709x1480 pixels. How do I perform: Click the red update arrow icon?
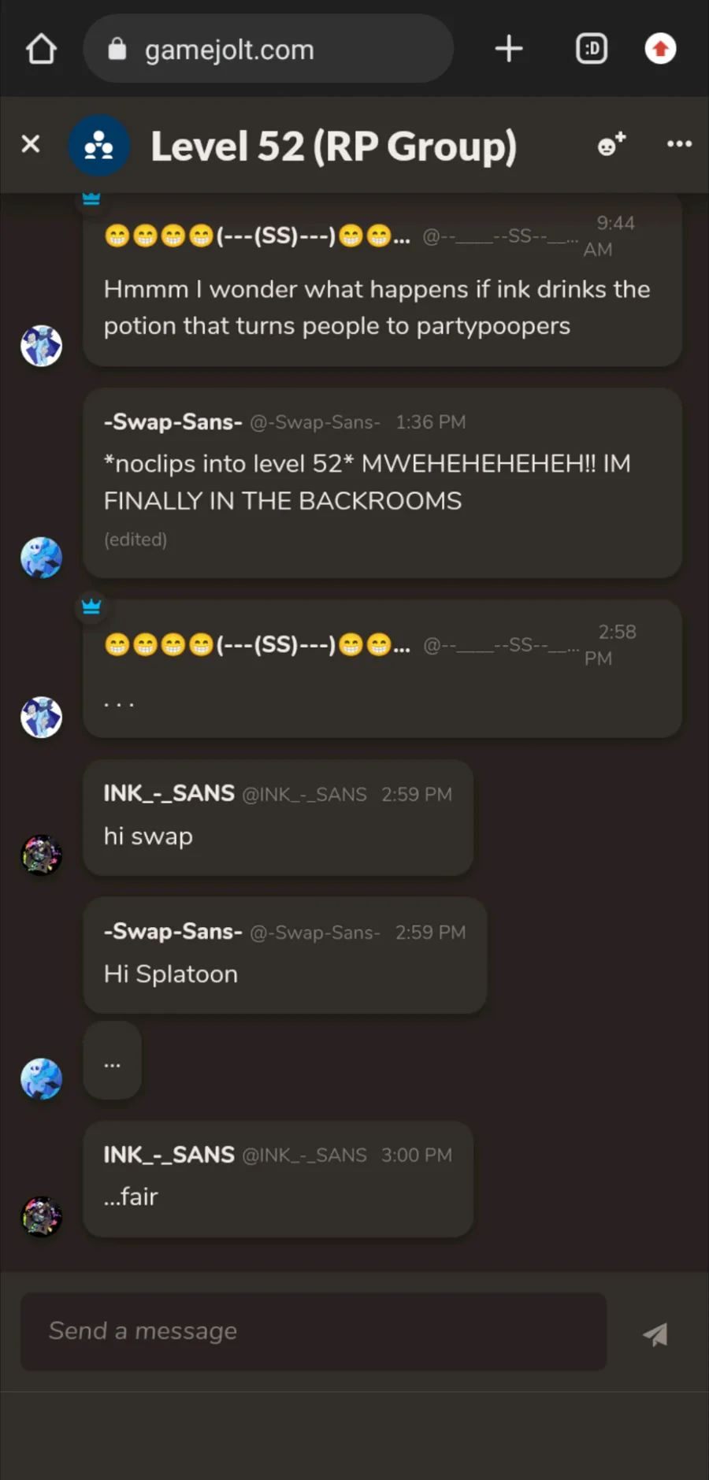[x=660, y=49]
